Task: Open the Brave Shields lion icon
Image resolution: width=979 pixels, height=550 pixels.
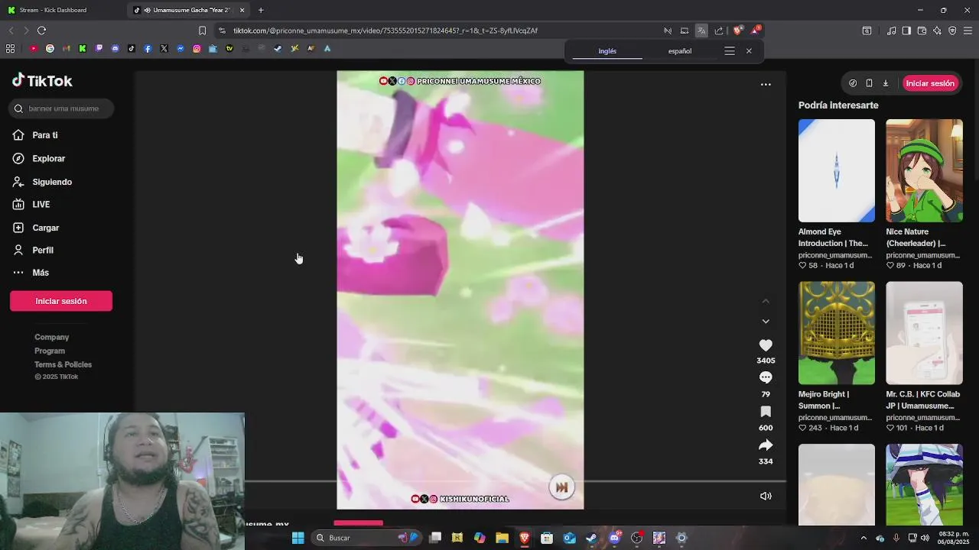Action: tap(737, 31)
